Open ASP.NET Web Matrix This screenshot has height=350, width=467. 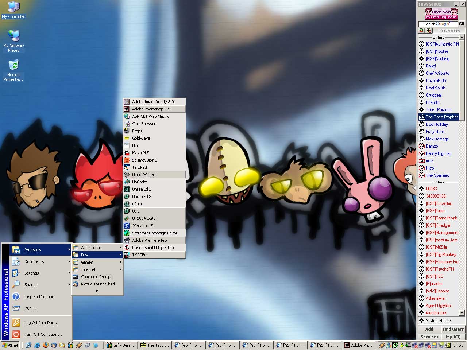click(154, 116)
